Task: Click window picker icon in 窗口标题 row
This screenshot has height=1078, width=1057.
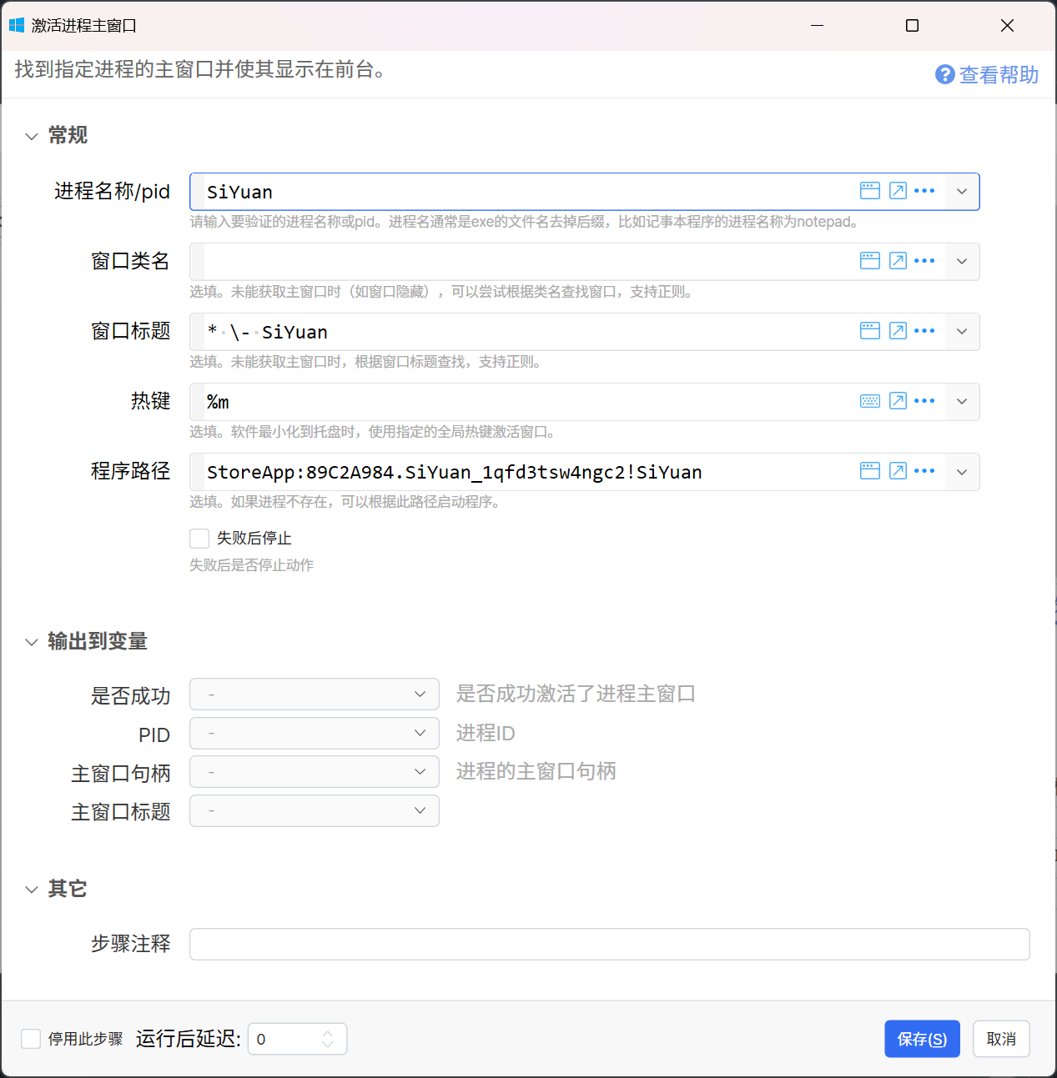Action: [x=870, y=331]
